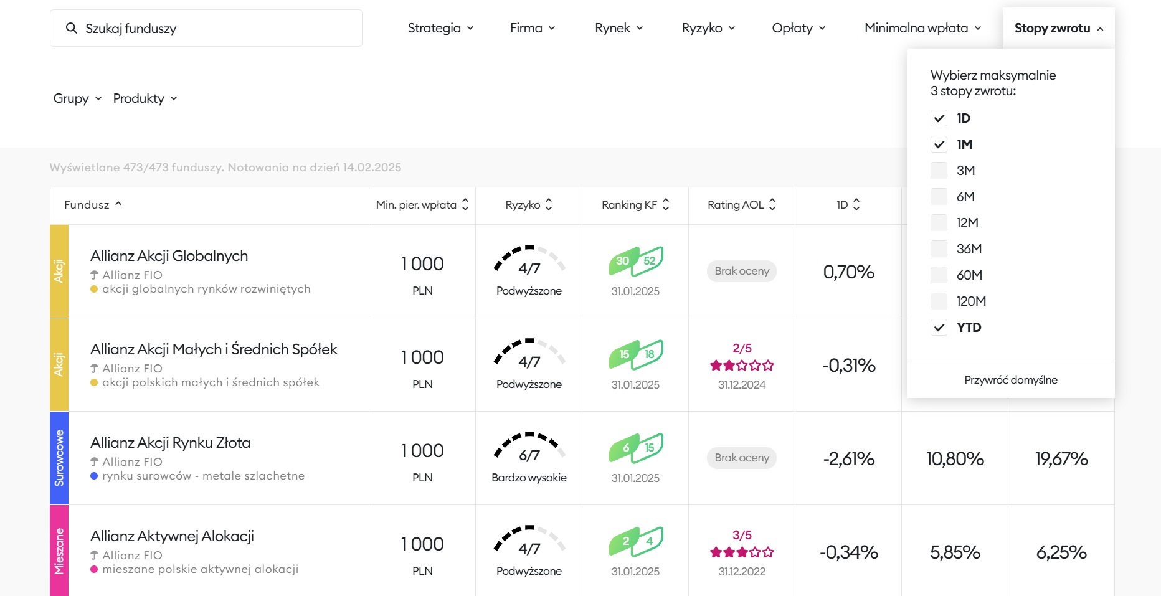Image resolution: width=1161 pixels, height=596 pixels.
Task: Sort by Ryzyko column arrows
Action: point(549,204)
